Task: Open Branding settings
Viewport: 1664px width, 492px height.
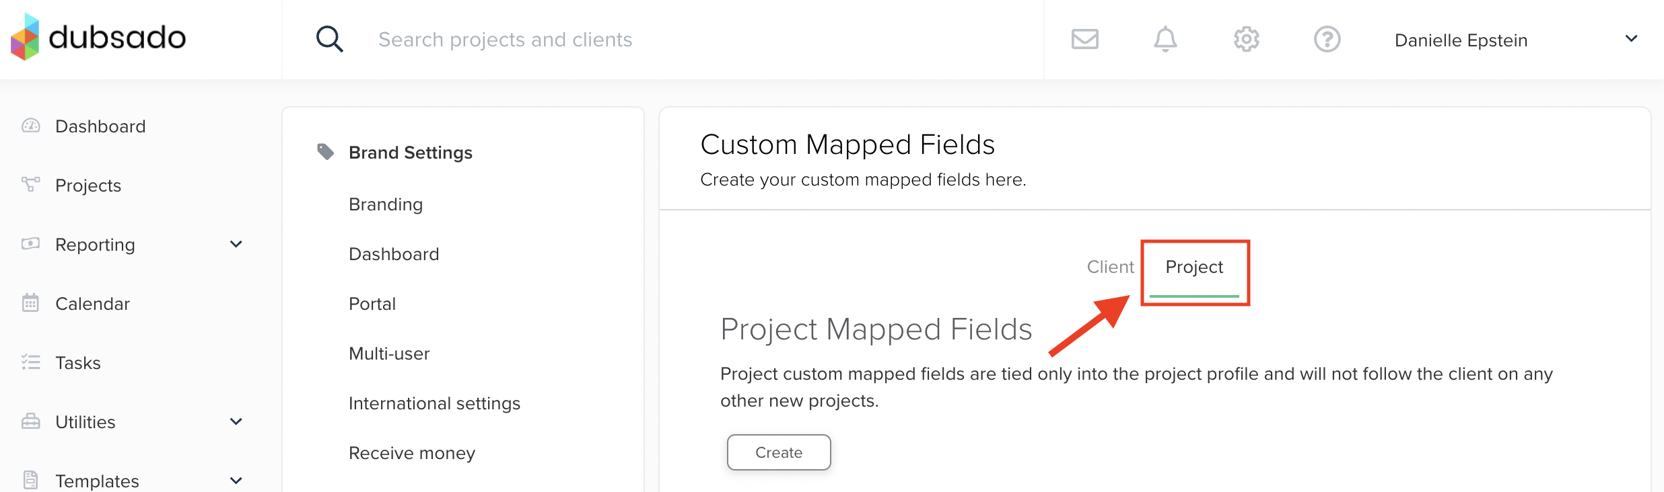Action: pos(386,204)
